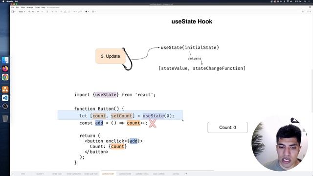The width and height of the screenshot is (313, 176).
Task: Select the '3. Update' orange box
Action: coord(111,56)
